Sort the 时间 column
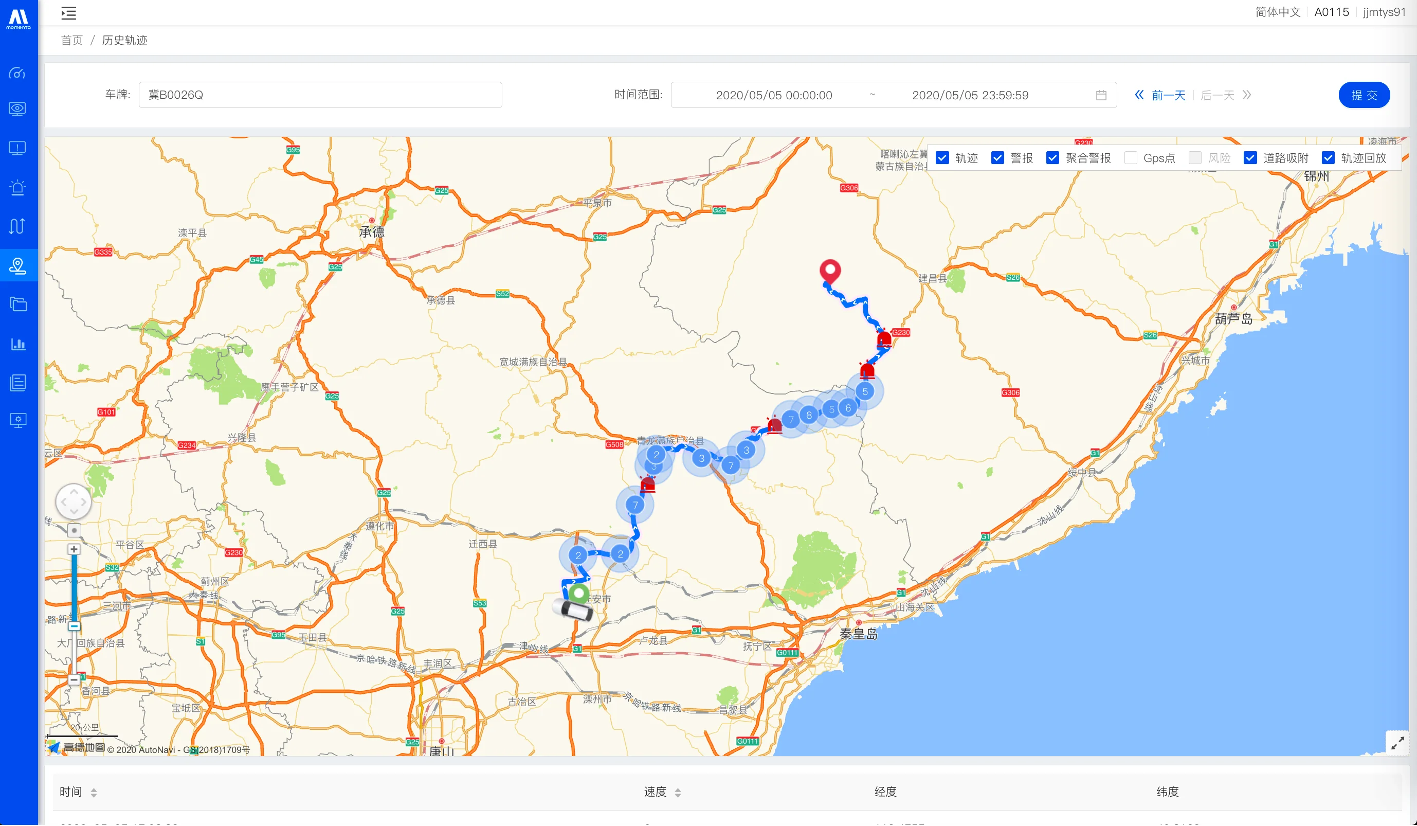This screenshot has width=1417, height=826. tap(94, 793)
